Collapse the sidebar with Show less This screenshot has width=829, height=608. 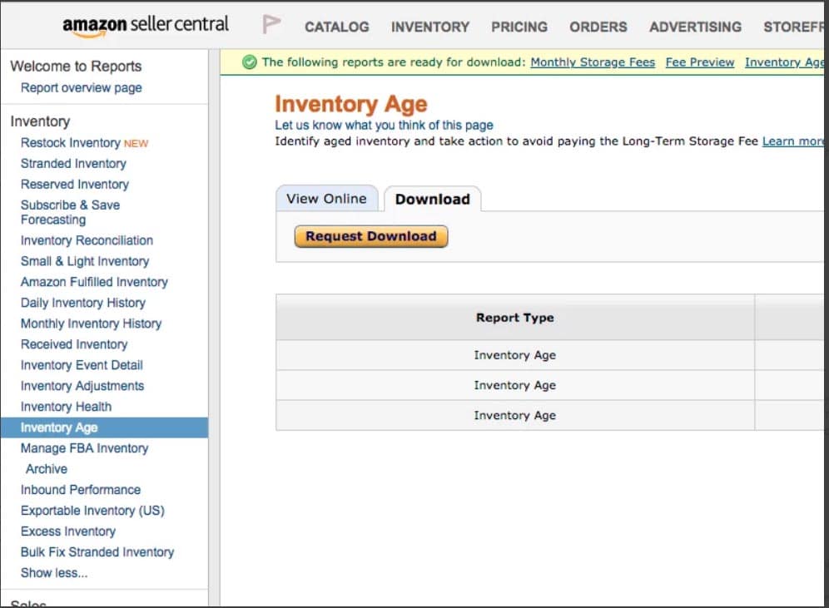52,572
